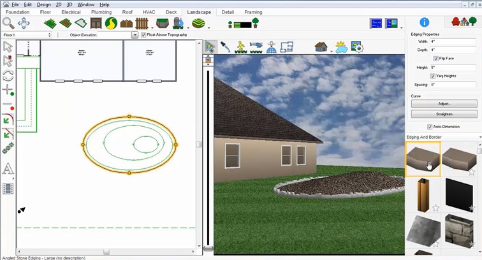Click the text annotation tool
This screenshot has width=482, height=260.
click(8, 169)
